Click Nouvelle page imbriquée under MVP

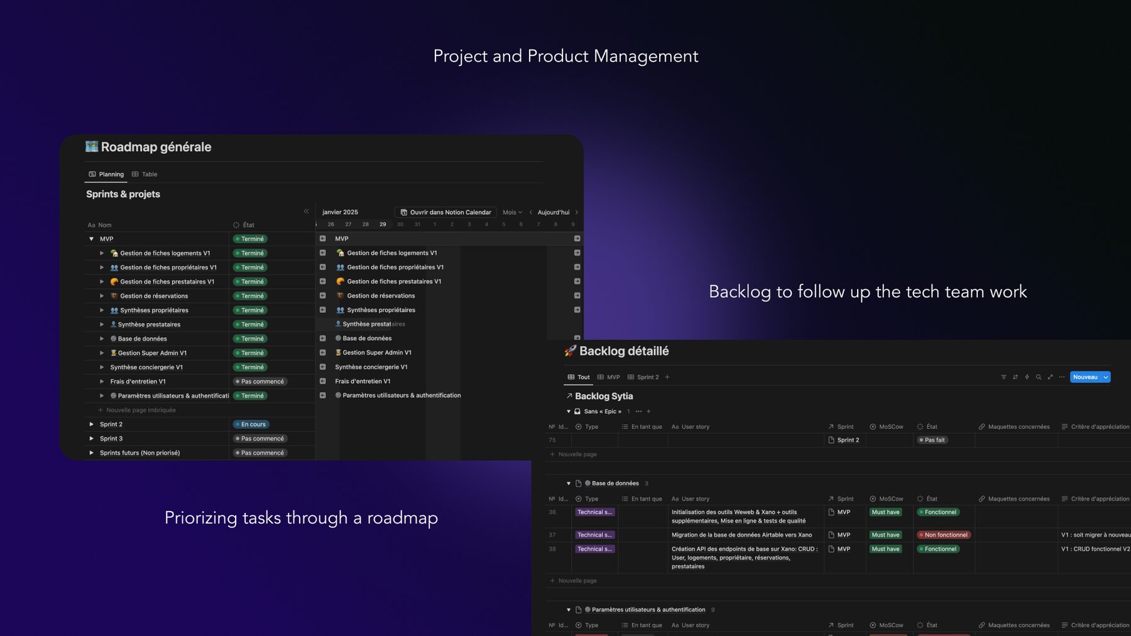(136, 411)
